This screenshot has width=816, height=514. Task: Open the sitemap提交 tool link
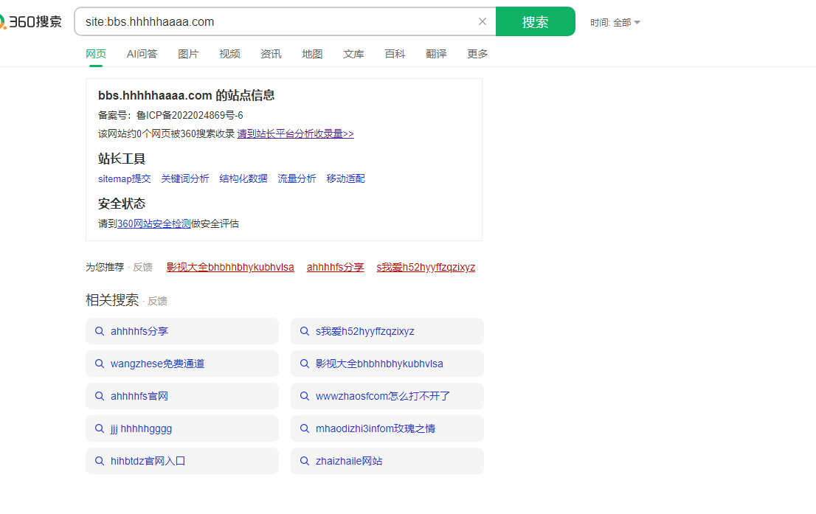(125, 178)
